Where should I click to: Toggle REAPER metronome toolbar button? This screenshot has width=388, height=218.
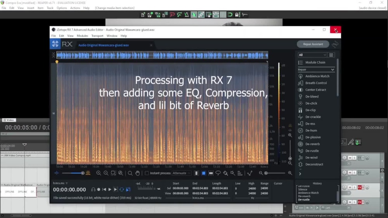[186, 15]
